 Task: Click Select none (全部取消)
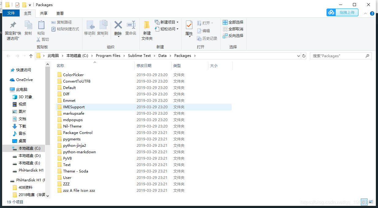(233, 29)
